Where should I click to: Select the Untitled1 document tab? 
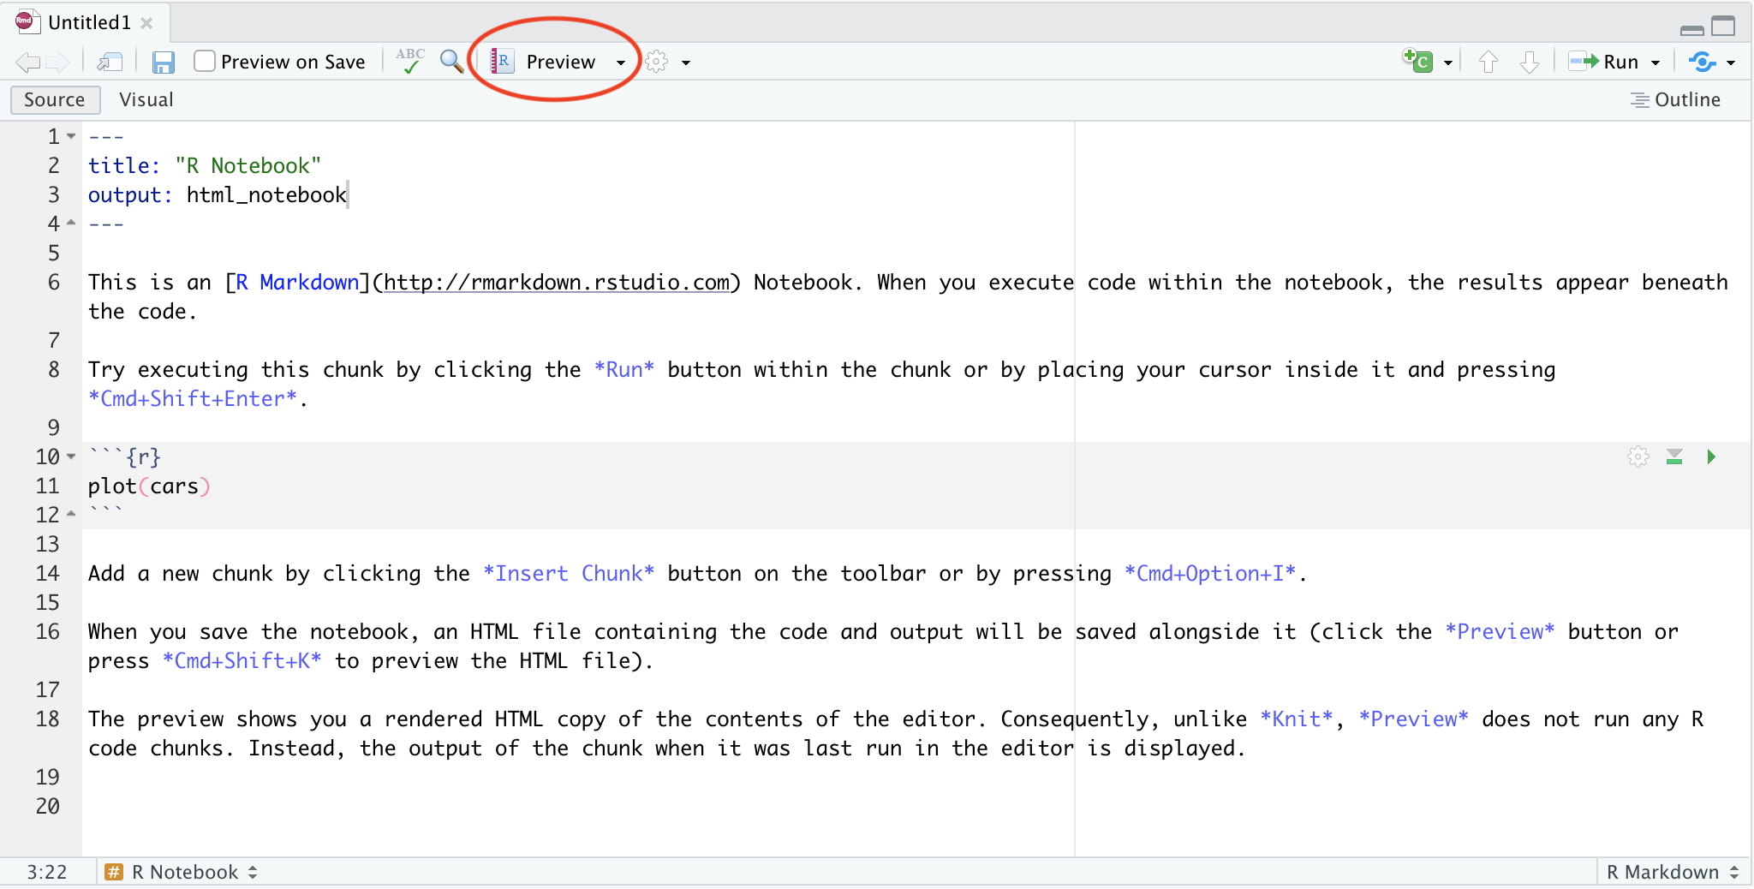tap(88, 22)
